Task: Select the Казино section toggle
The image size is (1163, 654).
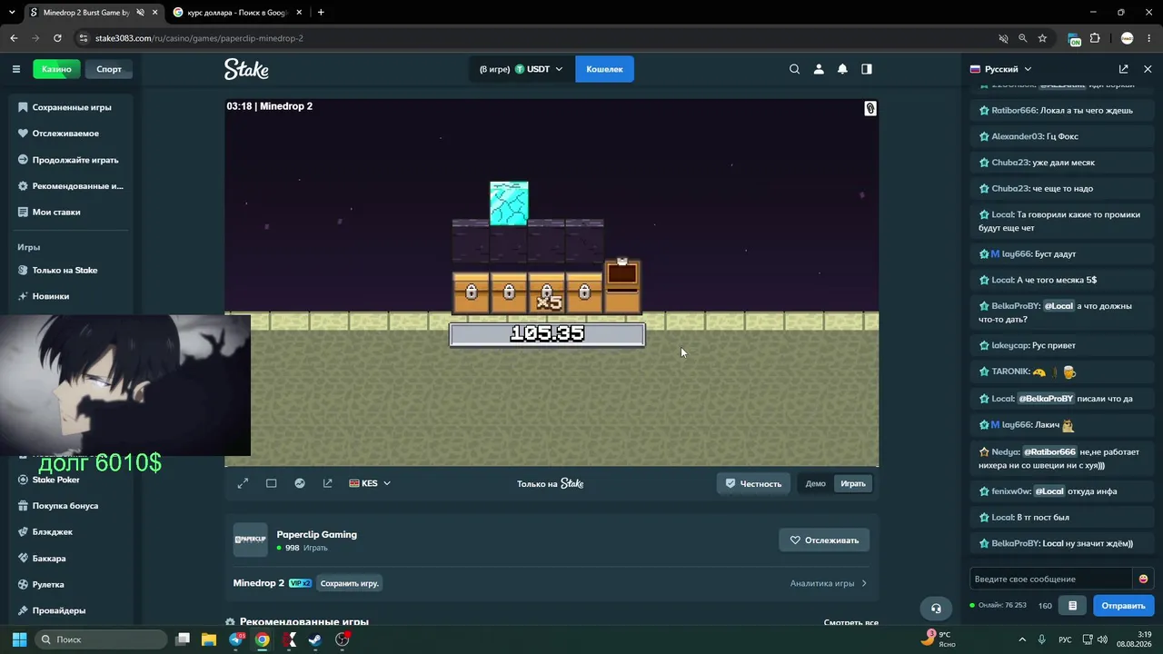Action: [x=56, y=69]
